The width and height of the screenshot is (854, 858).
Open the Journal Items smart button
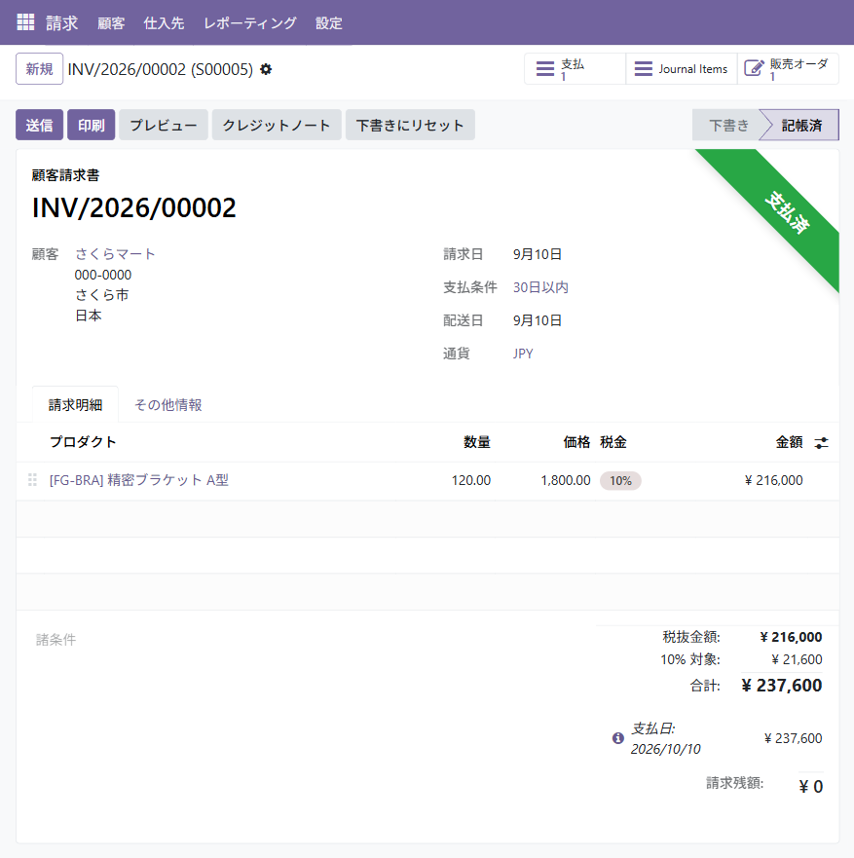682,69
